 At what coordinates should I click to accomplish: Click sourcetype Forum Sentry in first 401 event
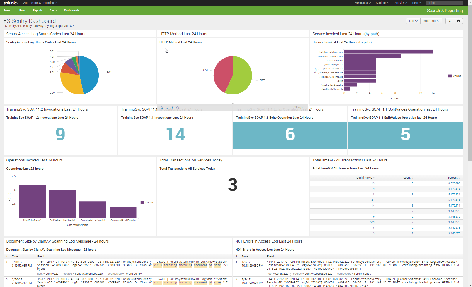(363, 274)
